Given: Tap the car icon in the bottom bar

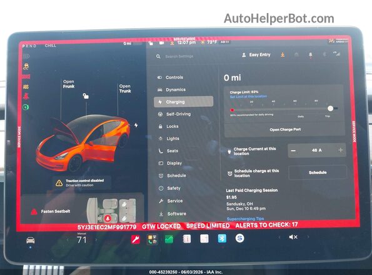Looking at the screenshot, I should (31, 241).
